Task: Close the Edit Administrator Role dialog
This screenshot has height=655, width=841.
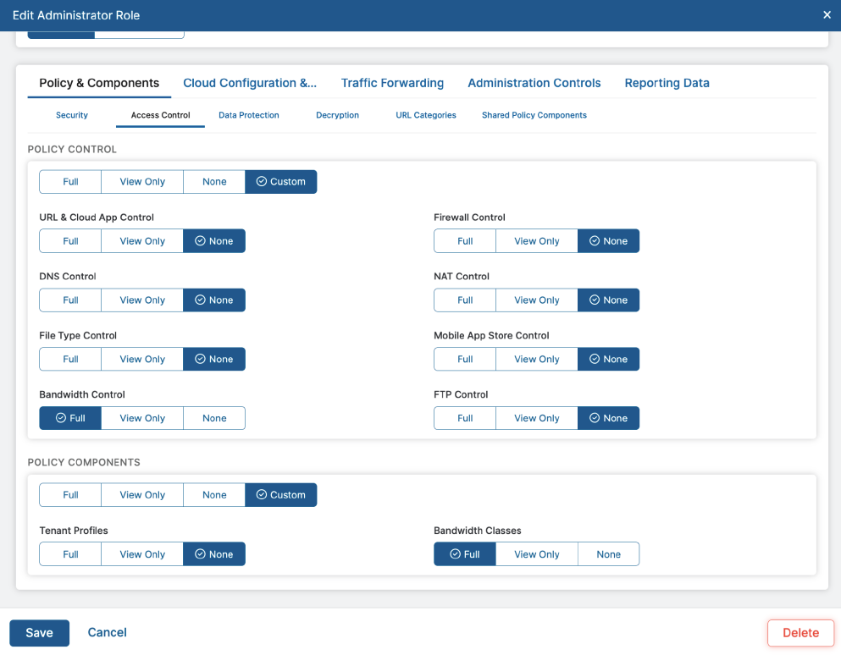Action: [827, 15]
